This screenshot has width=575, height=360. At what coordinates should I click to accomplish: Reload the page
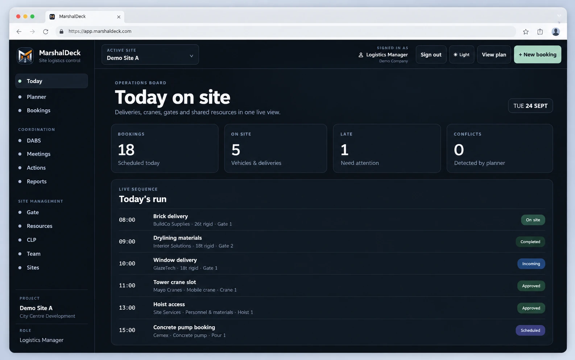pyautogui.click(x=46, y=32)
